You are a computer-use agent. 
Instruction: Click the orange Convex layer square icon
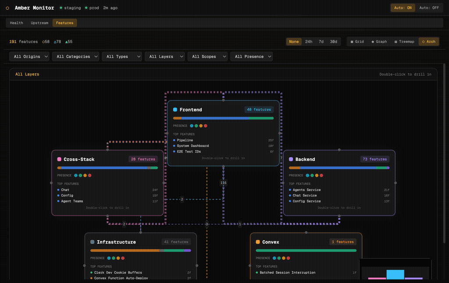258,242
